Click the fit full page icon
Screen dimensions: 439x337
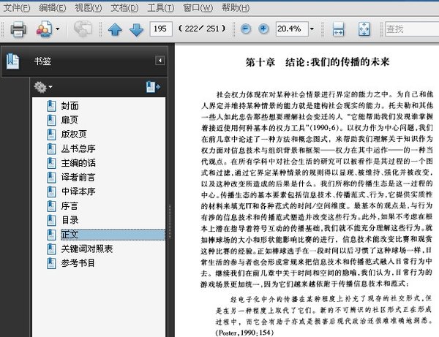364,29
